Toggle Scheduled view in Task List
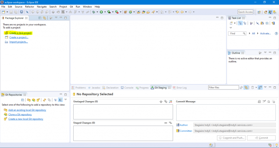 click(245, 23)
